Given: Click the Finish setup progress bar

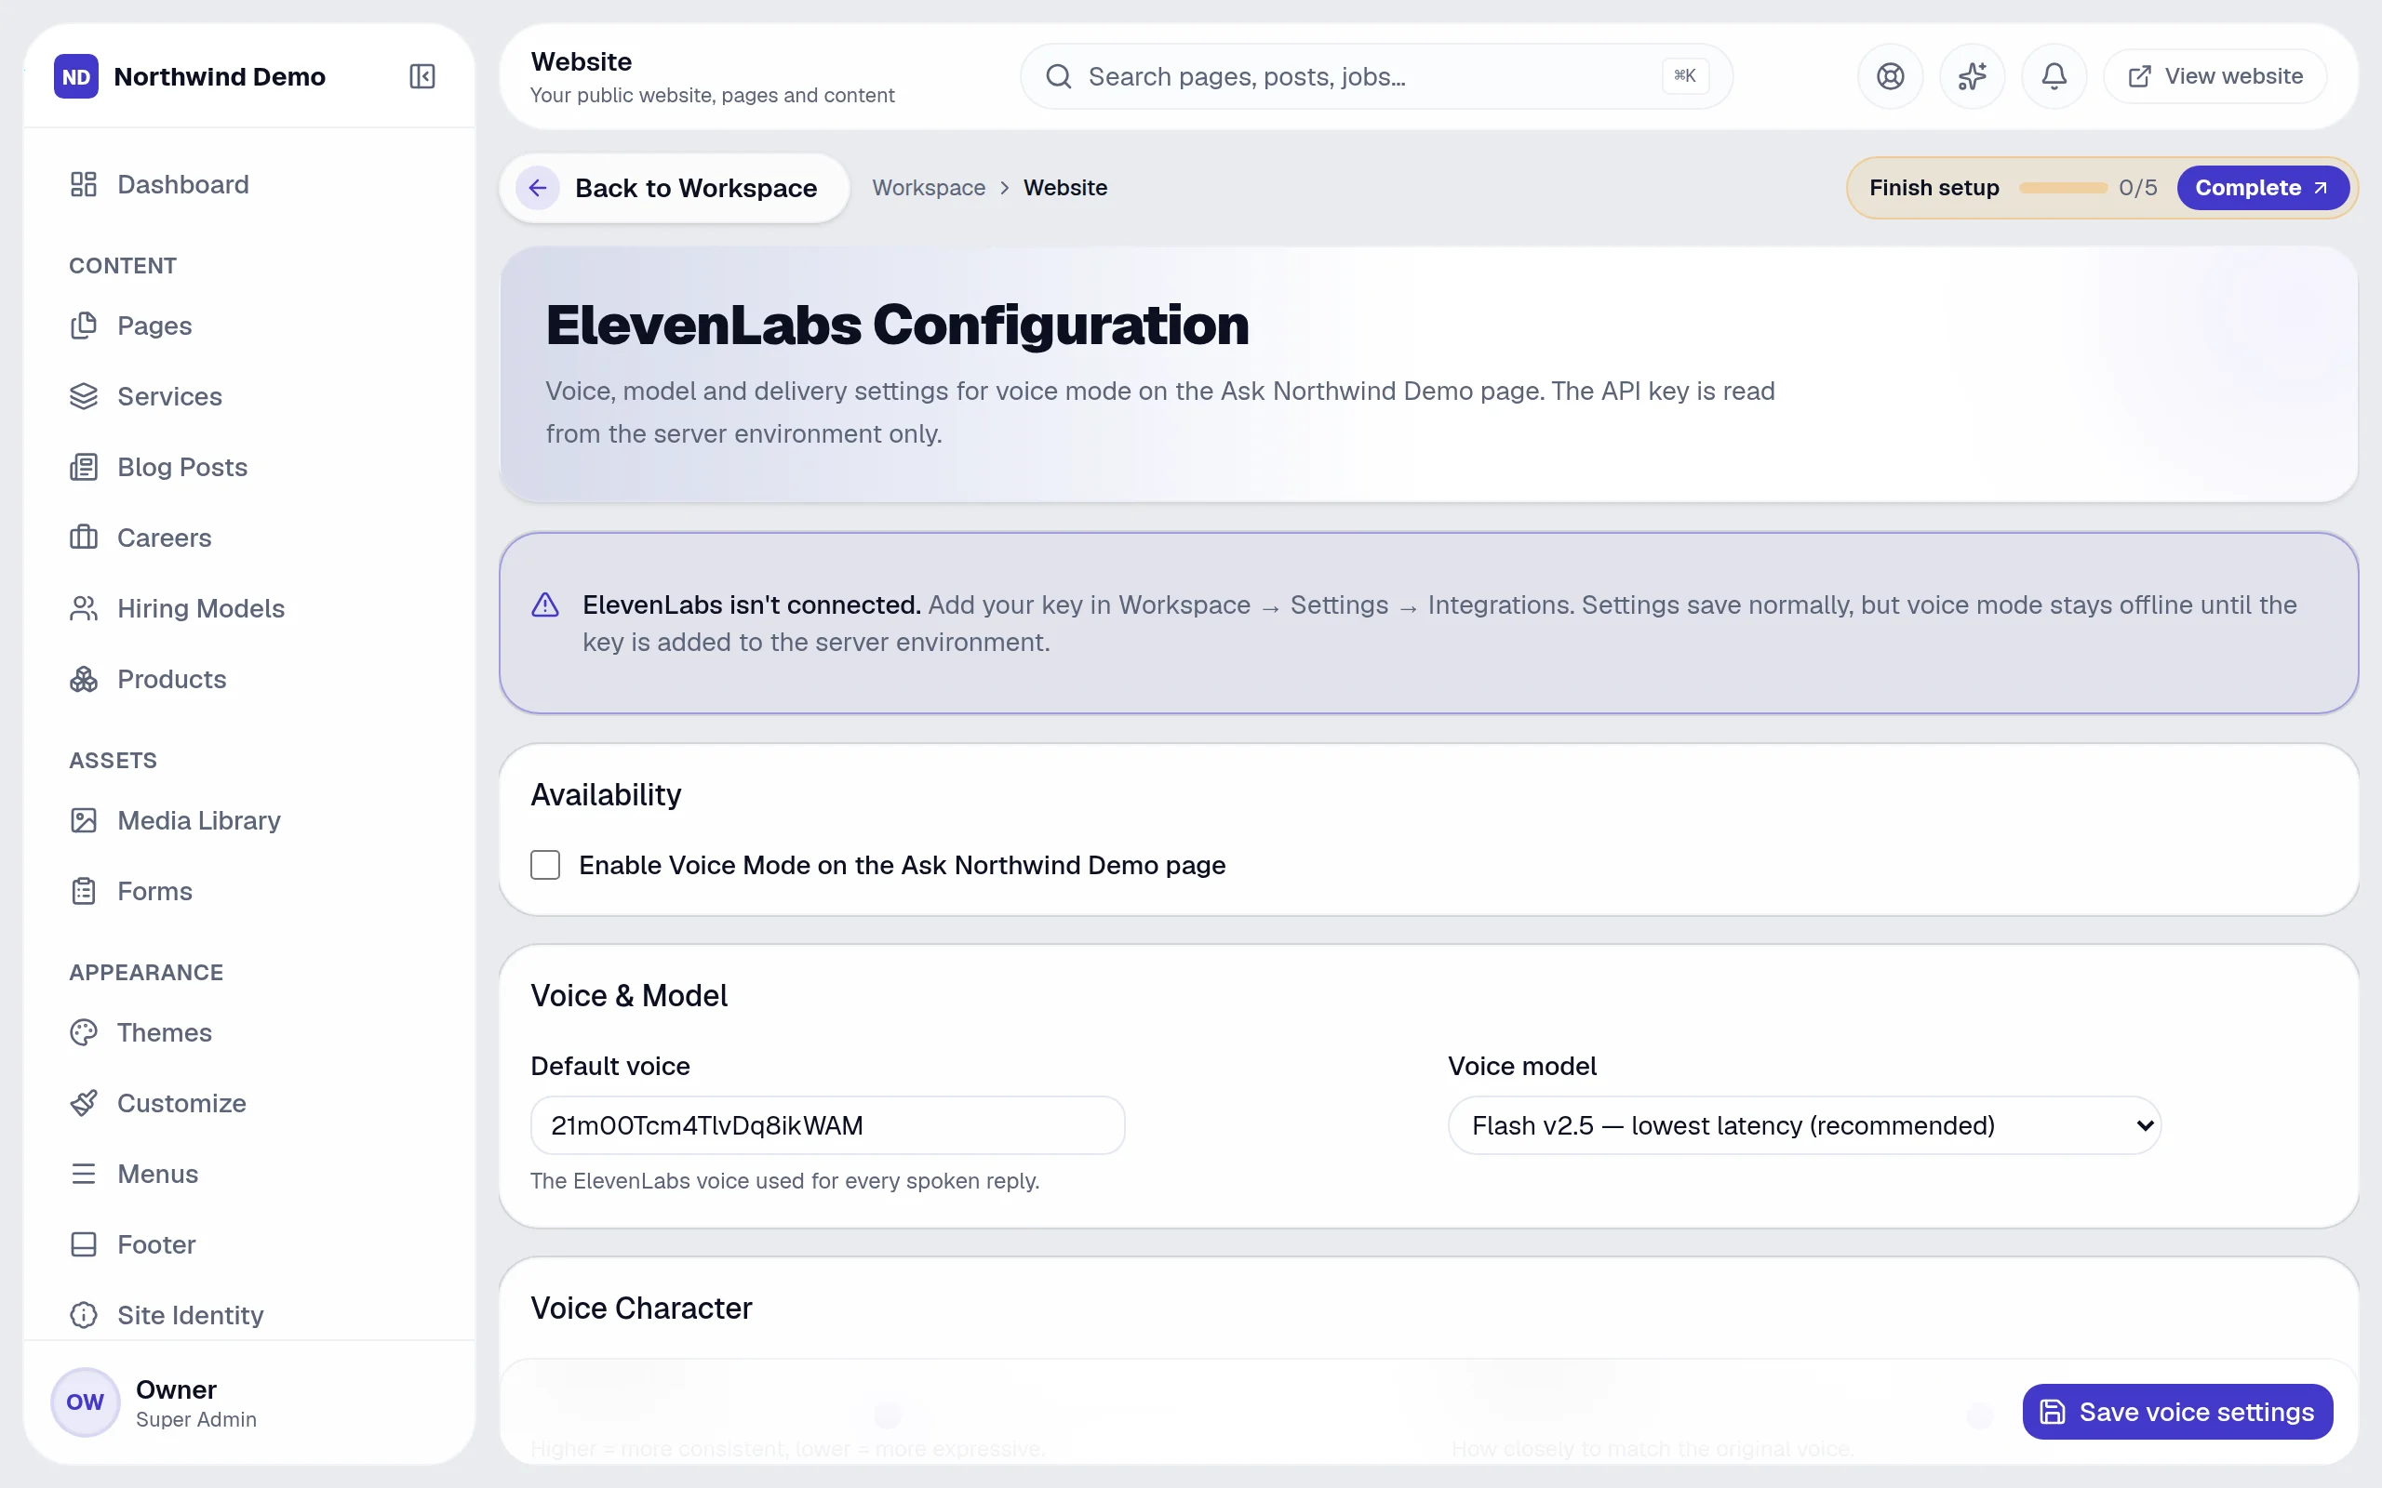Looking at the screenshot, I should pos(2062,188).
